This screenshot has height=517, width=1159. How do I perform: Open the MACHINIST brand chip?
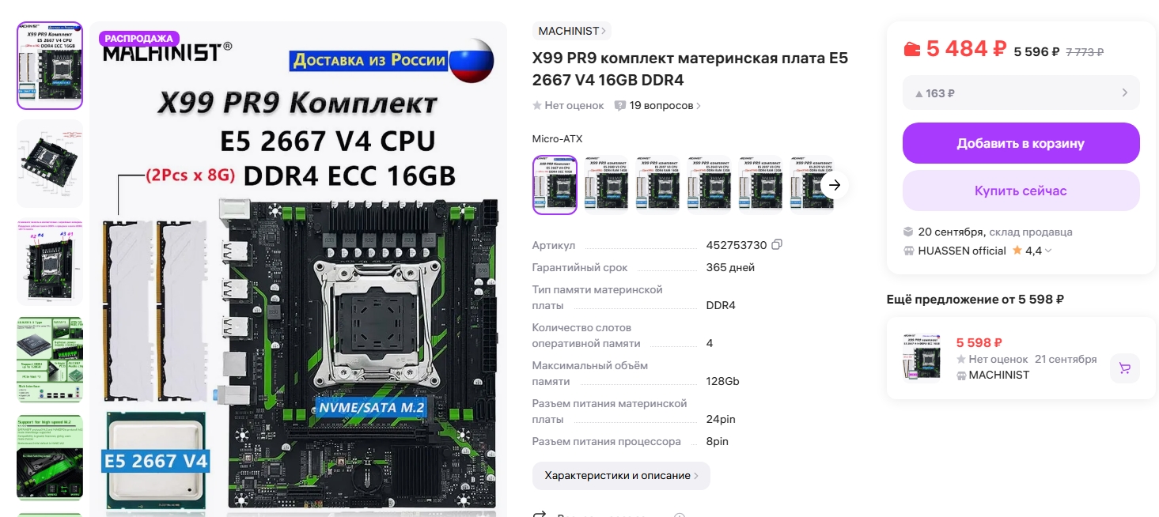tap(572, 31)
